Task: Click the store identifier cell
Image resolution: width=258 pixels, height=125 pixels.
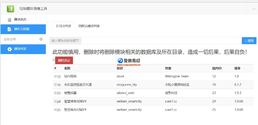Action: coord(121,77)
